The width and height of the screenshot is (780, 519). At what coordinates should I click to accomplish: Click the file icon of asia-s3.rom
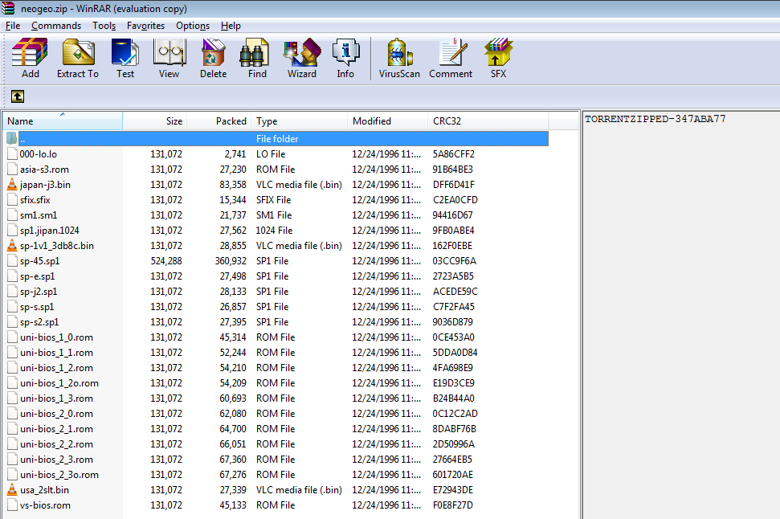click(x=12, y=170)
